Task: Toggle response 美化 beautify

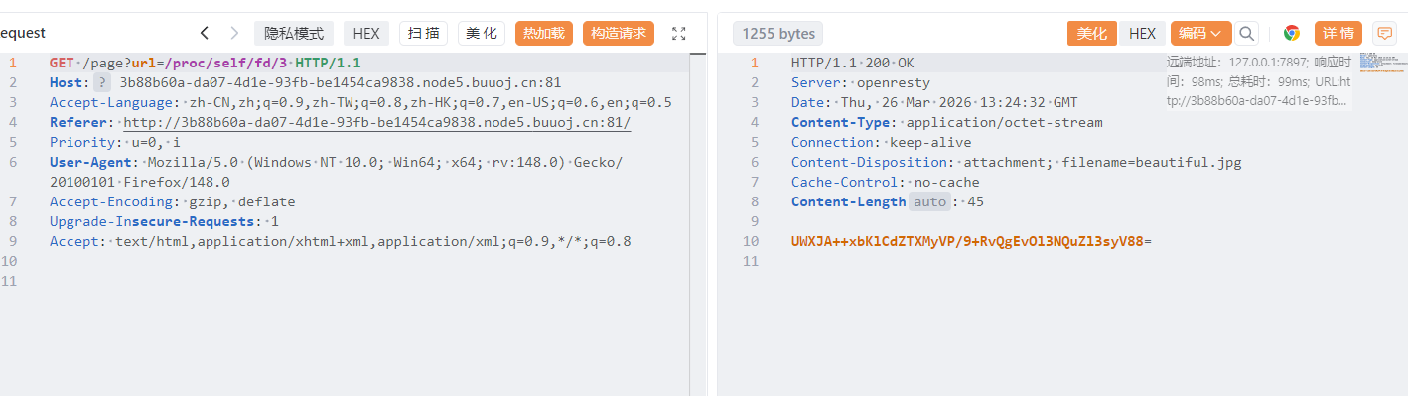Action: (1092, 33)
